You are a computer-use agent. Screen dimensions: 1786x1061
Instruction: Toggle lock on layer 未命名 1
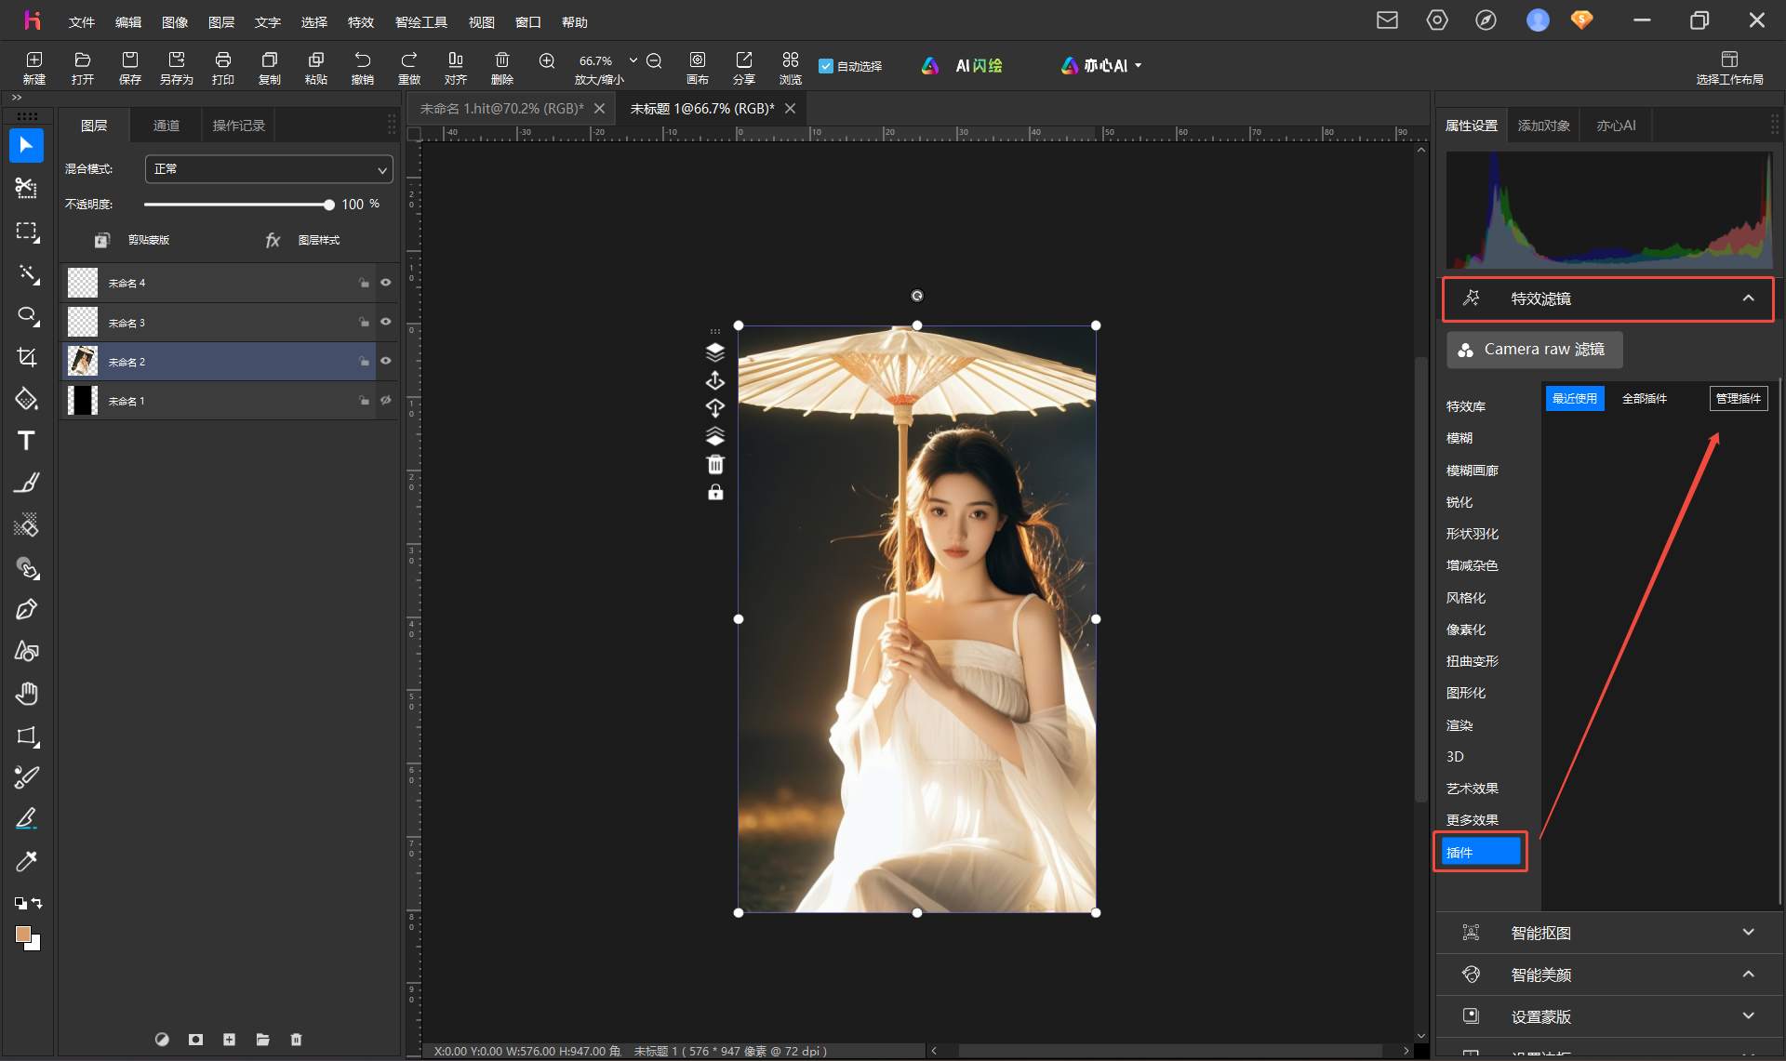pos(364,401)
